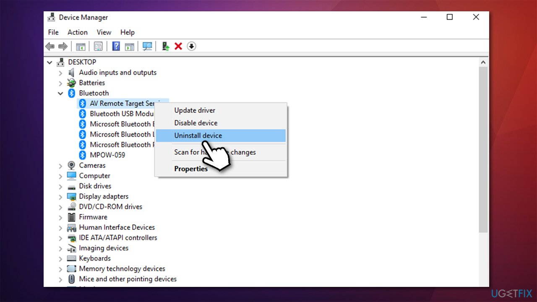This screenshot has width=537, height=302.
Task: Expand the Display adapters category
Action: point(60,196)
